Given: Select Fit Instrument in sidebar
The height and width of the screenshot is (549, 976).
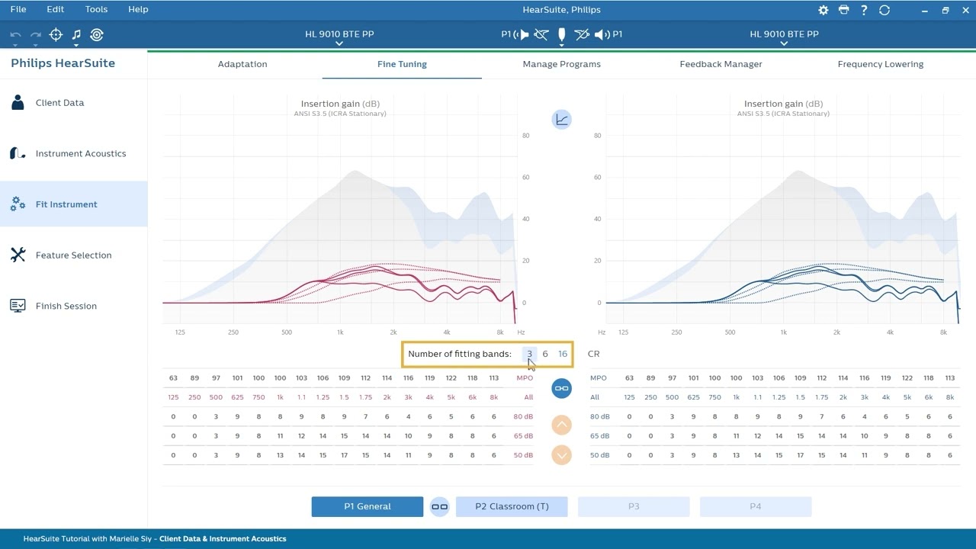Looking at the screenshot, I should point(74,204).
